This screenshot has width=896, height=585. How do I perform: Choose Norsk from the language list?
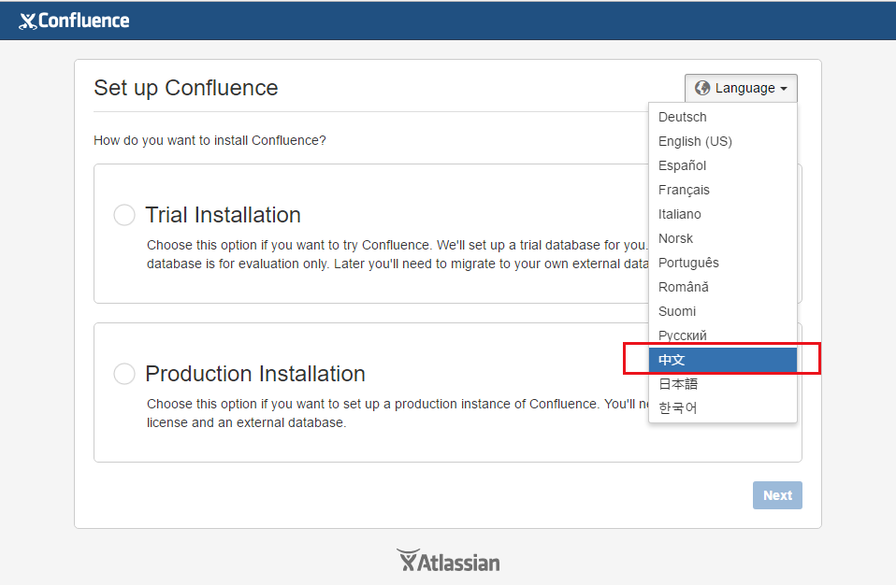point(723,238)
